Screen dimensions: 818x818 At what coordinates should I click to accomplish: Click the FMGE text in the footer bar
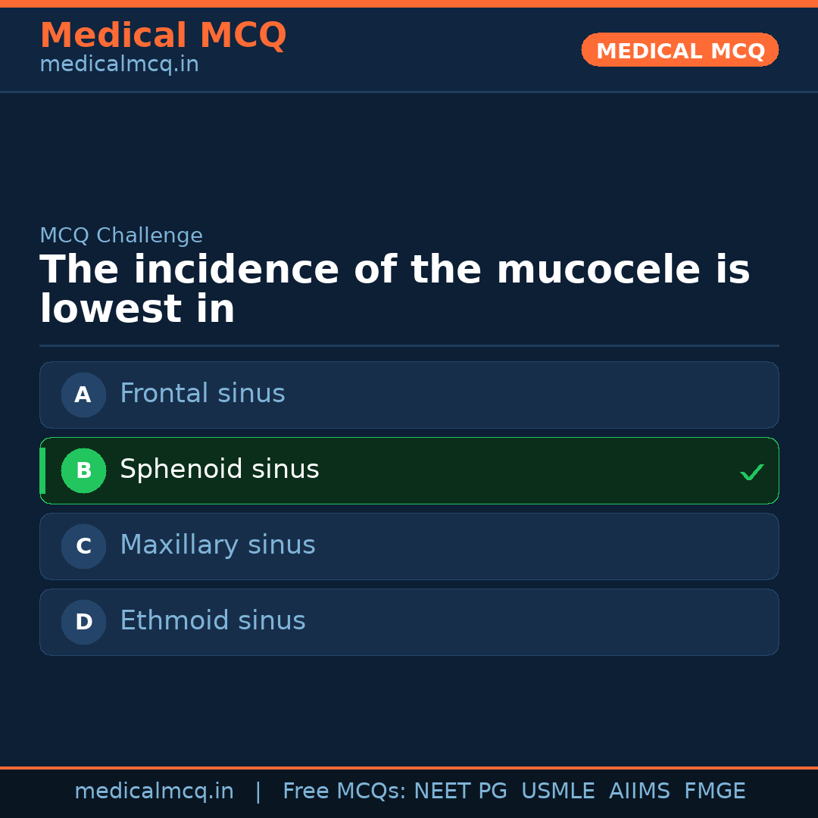click(x=714, y=790)
